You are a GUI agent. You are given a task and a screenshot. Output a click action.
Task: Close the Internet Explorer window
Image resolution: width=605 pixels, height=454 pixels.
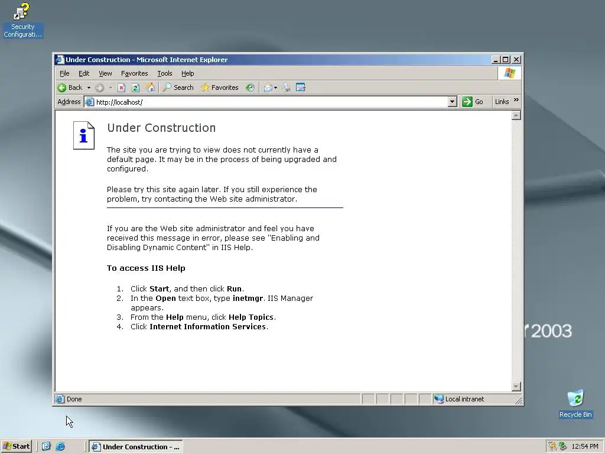tap(516, 60)
